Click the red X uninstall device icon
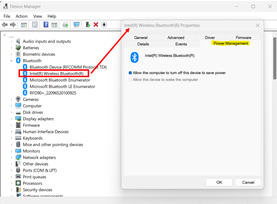This screenshot has height=204, width=277. coord(96,25)
